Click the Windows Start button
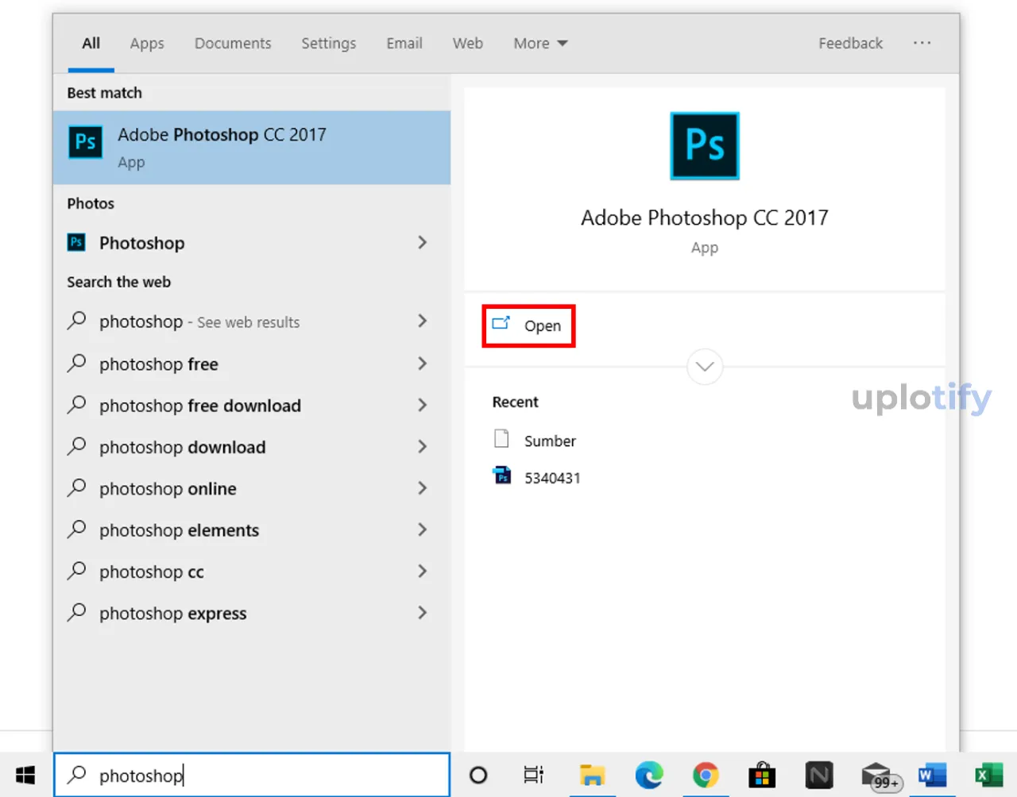Viewport: 1017px width, 797px height. click(25, 775)
